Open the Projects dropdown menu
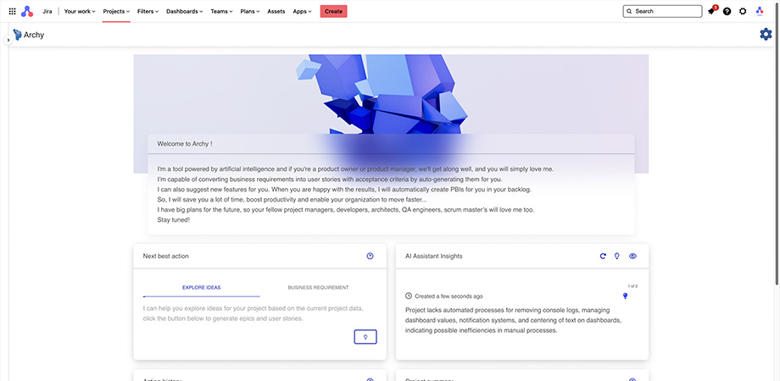The width and height of the screenshot is (780, 381). coord(116,11)
